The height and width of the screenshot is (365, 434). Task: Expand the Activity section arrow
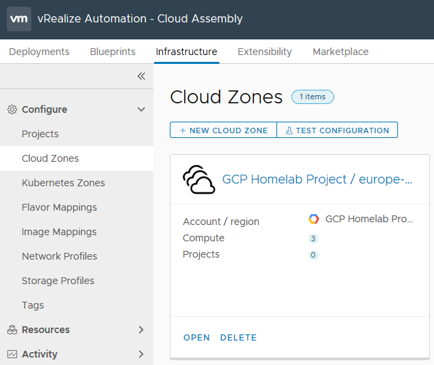point(141,354)
